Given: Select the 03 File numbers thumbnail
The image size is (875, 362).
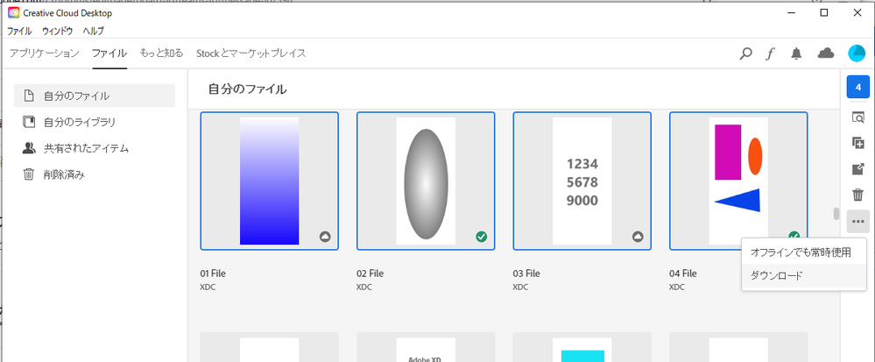Looking at the screenshot, I should click(x=582, y=181).
